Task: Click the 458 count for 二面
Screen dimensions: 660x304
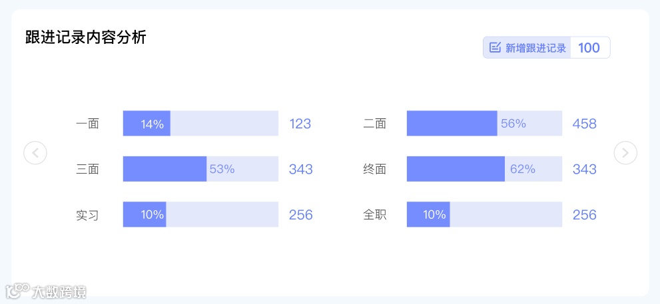Action: tap(584, 124)
